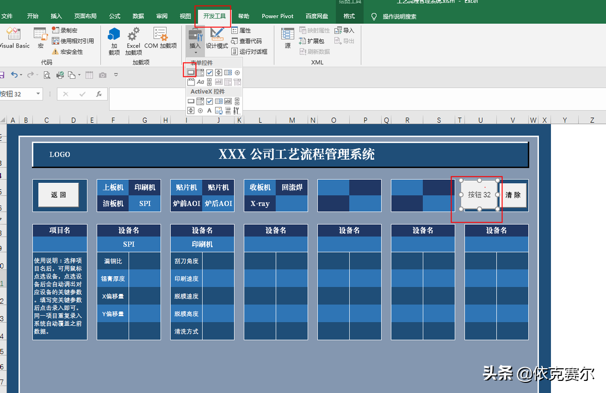Toggle 使用相对引用 relative references

(73, 41)
